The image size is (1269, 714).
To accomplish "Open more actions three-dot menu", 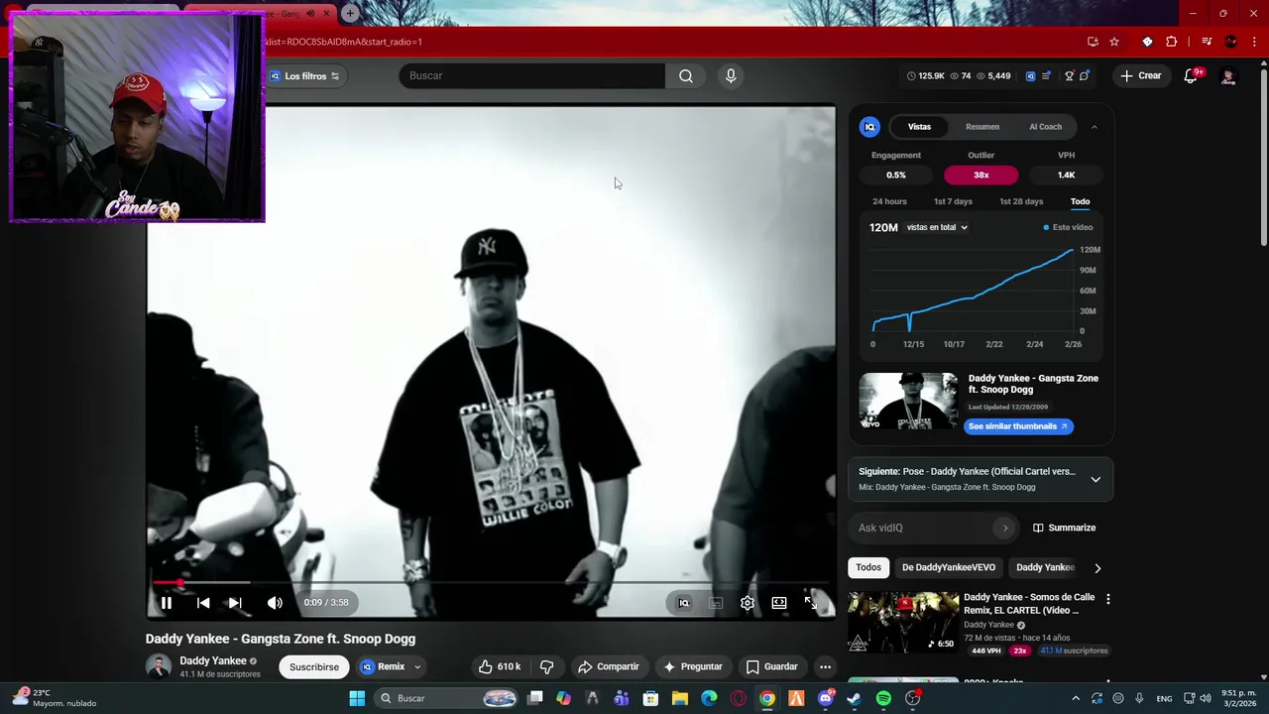I will point(825,667).
